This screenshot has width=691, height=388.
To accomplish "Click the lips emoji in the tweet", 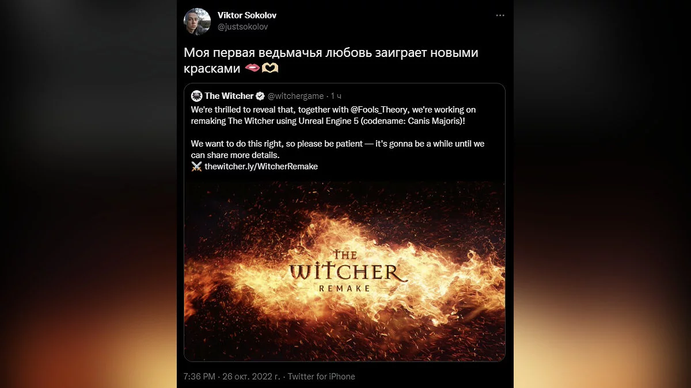I will coord(252,68).
